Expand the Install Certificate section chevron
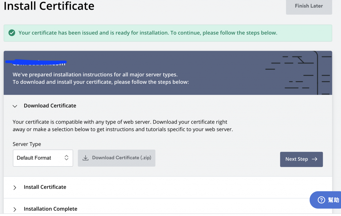The image size is (341, 216). pos(15,187)
